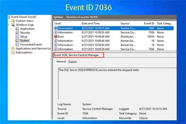Screen dimensions: 186x124
Task: Click the Log Name value System
Action: pyautogui.click(x=87, y=104)
